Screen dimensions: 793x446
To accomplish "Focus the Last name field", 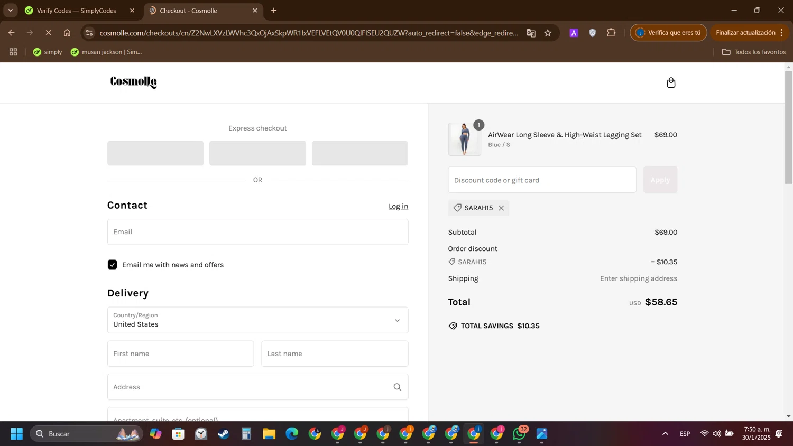I will click(x=335, y=354).
